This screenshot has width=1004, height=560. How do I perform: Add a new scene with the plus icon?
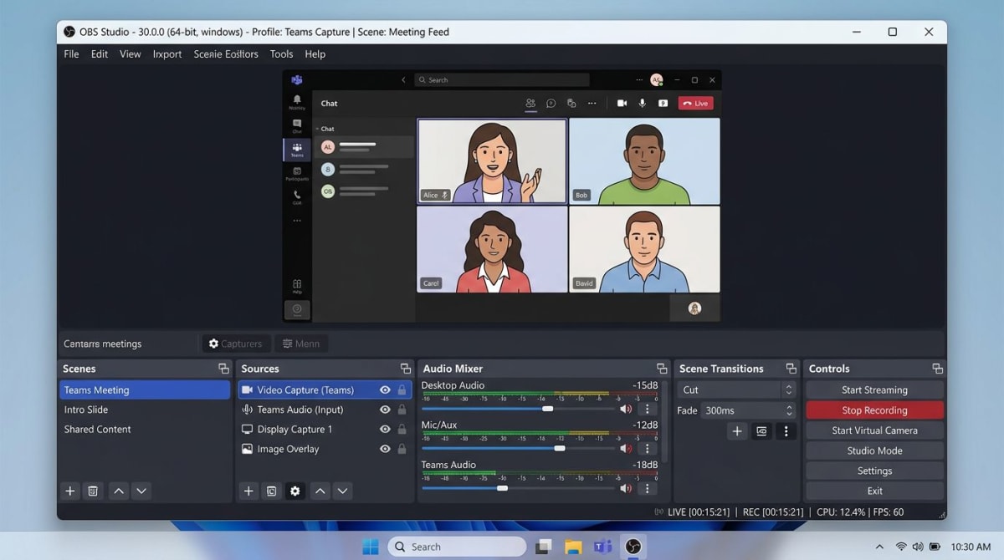[70, 491]
